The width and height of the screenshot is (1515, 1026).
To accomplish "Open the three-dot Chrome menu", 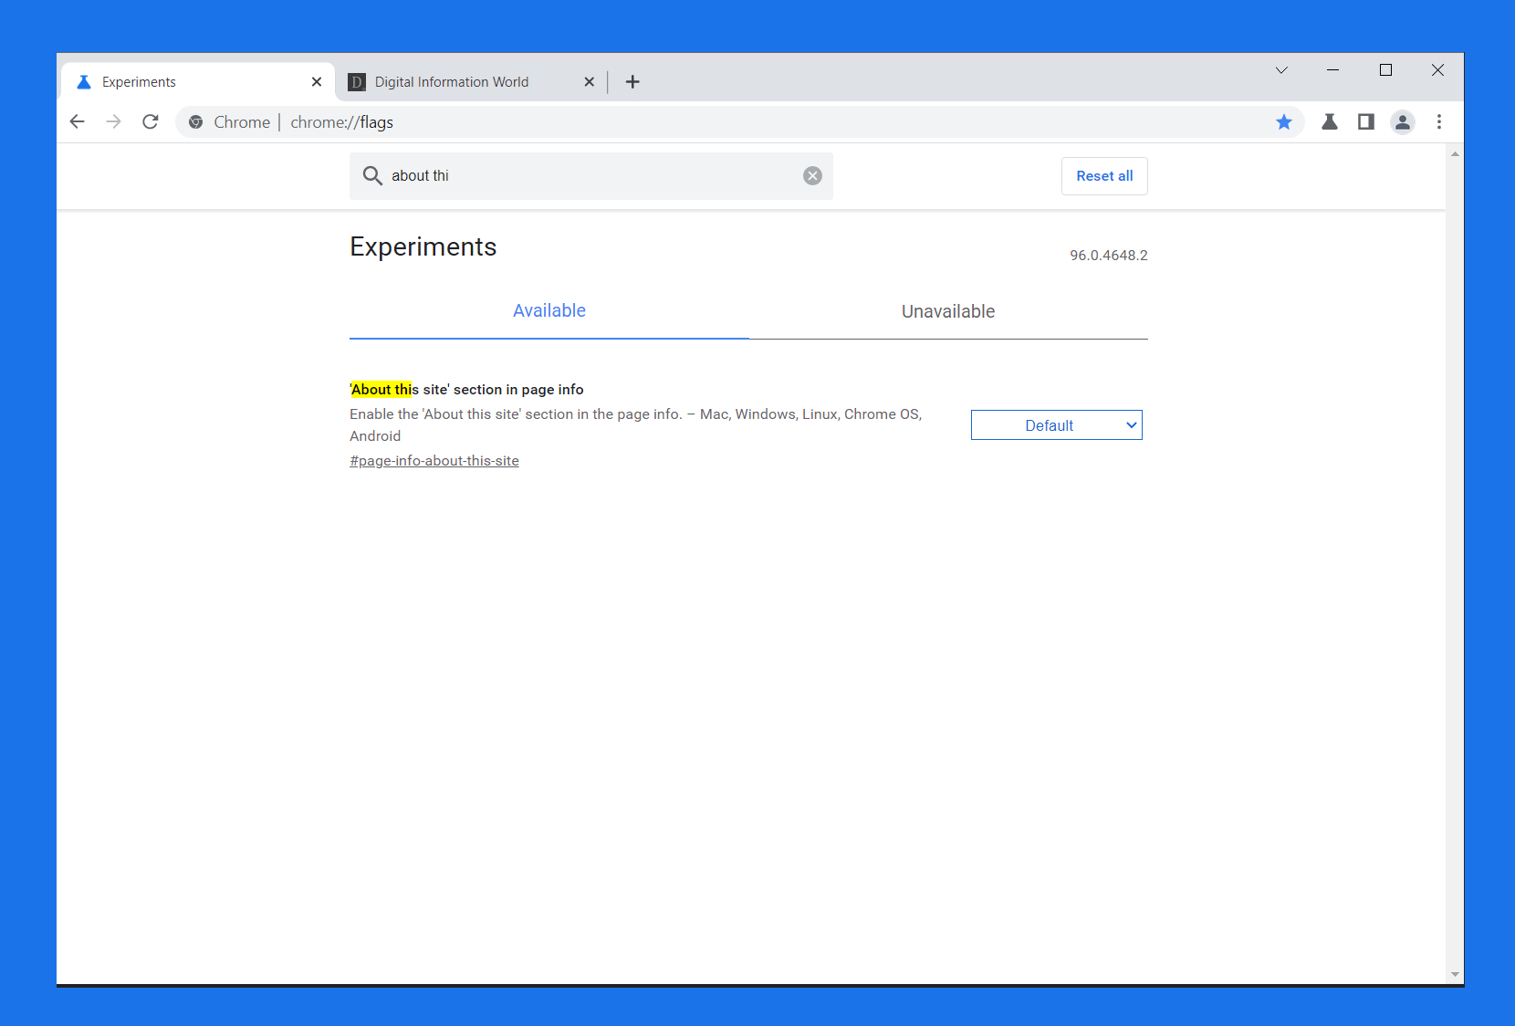I will (1439, 121).
